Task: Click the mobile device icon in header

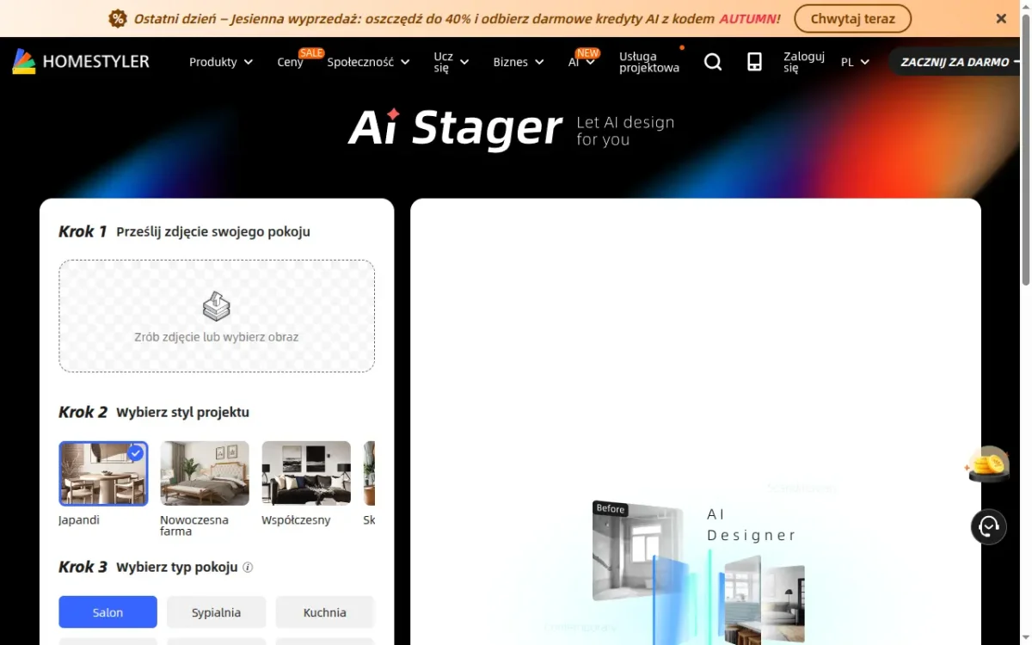Action: click(754, 62)
